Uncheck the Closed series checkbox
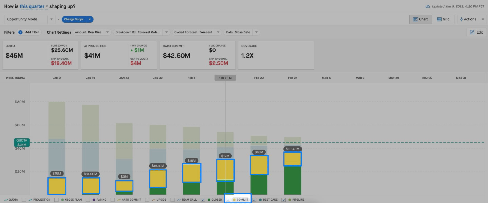The image size is (488, 204). pyautogui.click(x=203, y=200)
